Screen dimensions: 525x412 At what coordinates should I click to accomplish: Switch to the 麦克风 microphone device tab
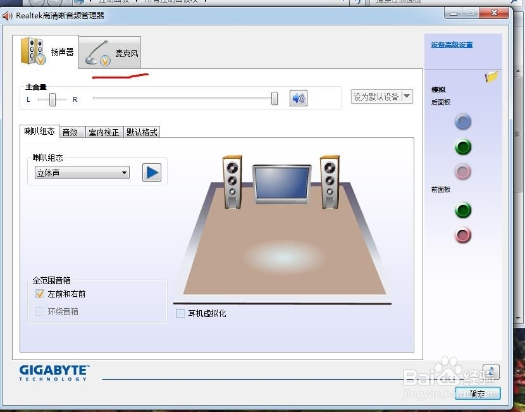110,53
